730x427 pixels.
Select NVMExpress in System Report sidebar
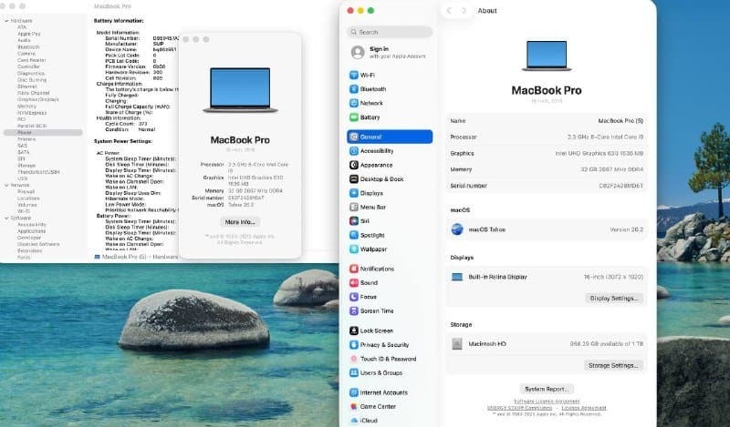tap(32, 113)
